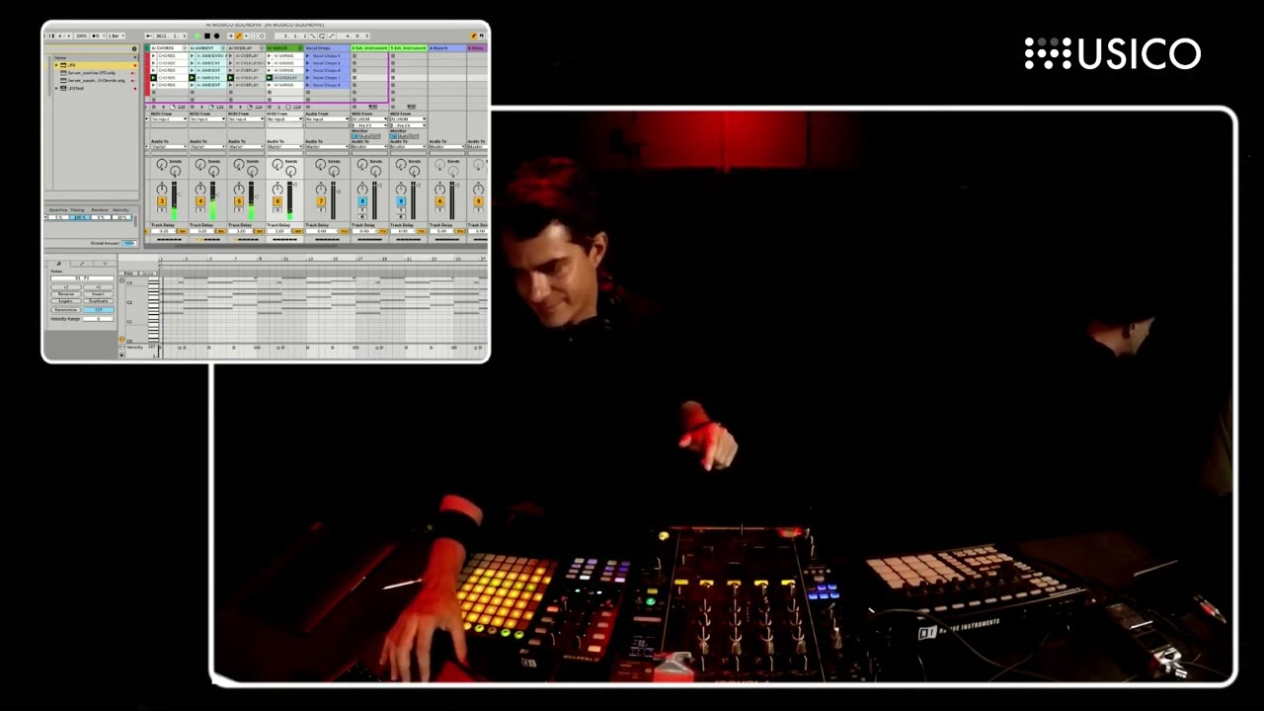Screen dimensions: 1264x711
Task: Click Track Delay value on track 3
Action: click(x=164, y=231)
